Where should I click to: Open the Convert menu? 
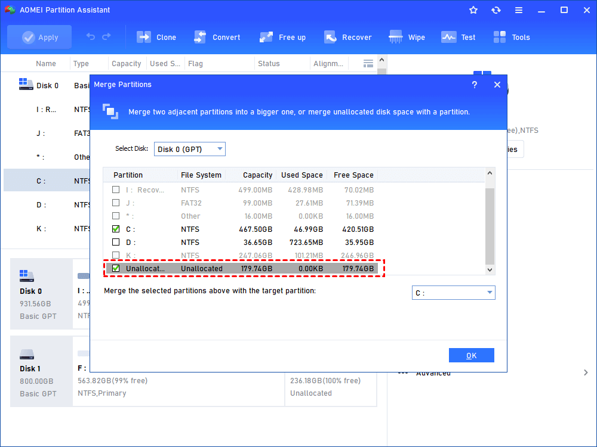pos(217,37)
